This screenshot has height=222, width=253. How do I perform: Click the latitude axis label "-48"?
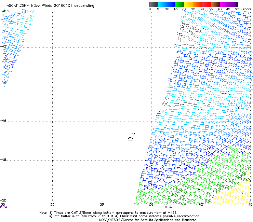(3, 159)
